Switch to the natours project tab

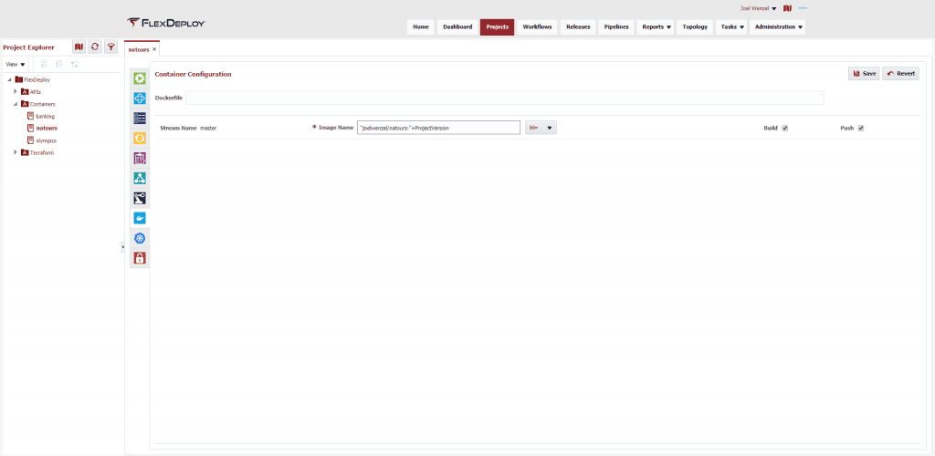[x=139, y=49]
